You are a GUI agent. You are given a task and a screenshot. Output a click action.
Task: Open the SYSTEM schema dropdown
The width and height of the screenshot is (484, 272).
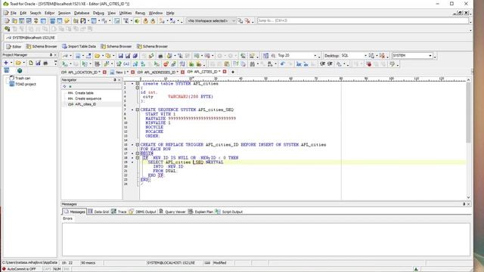430,56
